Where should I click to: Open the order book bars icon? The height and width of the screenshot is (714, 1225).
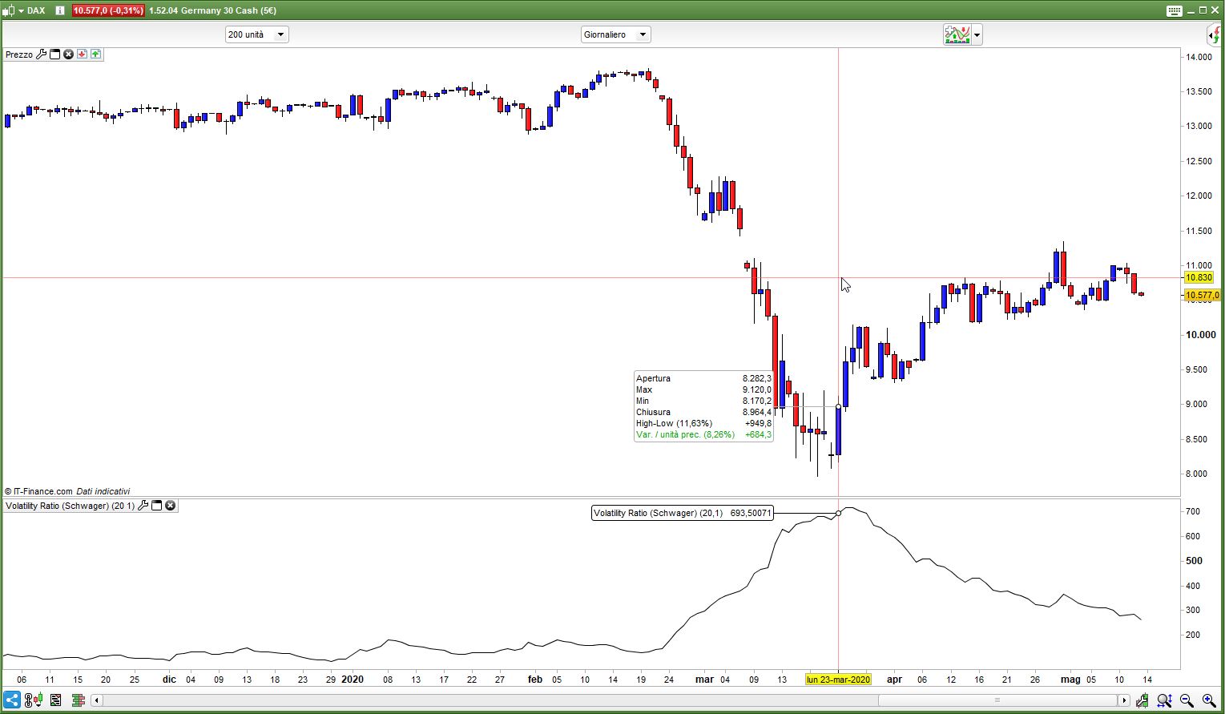tap(78, 700)
